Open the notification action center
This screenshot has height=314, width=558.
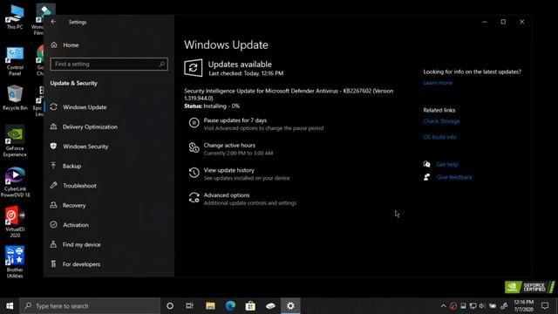pos(545,306)
